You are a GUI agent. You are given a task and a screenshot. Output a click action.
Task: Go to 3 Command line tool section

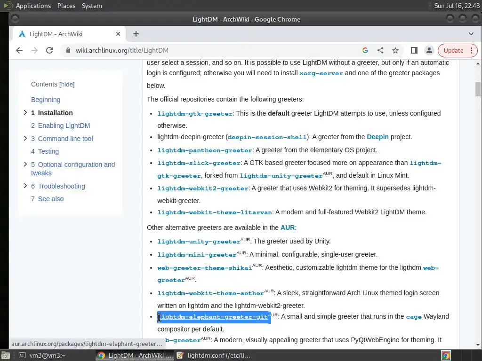click(x=62, y=139)
